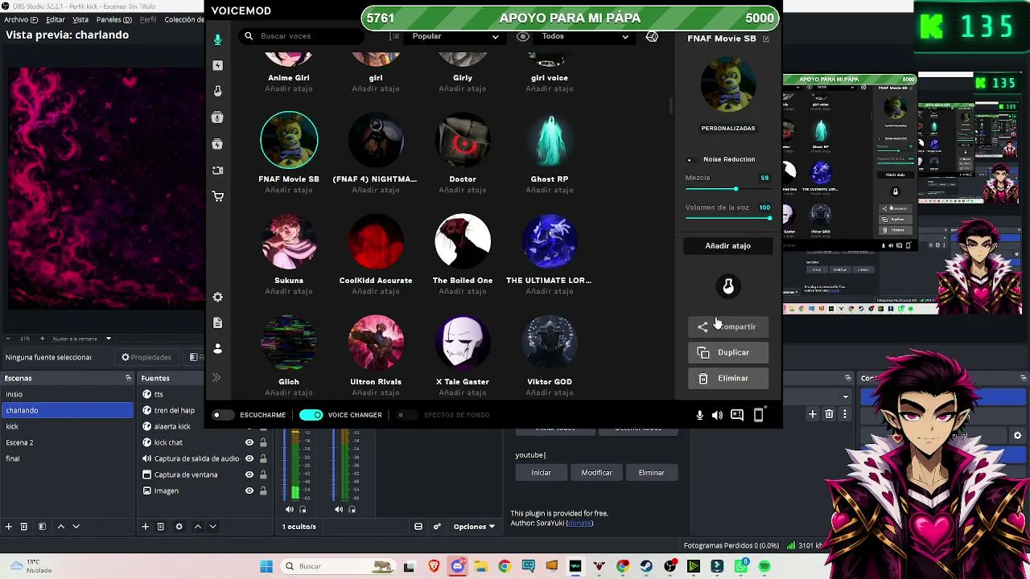Screen dimensions: 1030x579
Task: Open the phone companion icon in Voicemod
Action: tap(758, 415)
